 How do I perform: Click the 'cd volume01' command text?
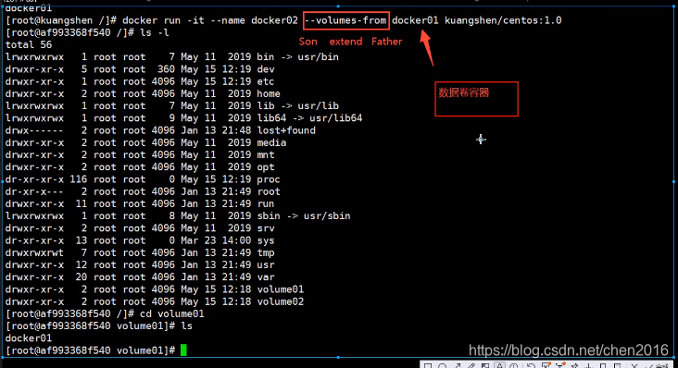point(171,314)
